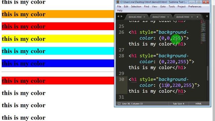Viewport: 215px width, 121px height.
Task: Click the cyan heading in the browser
Action: point(58,51)
